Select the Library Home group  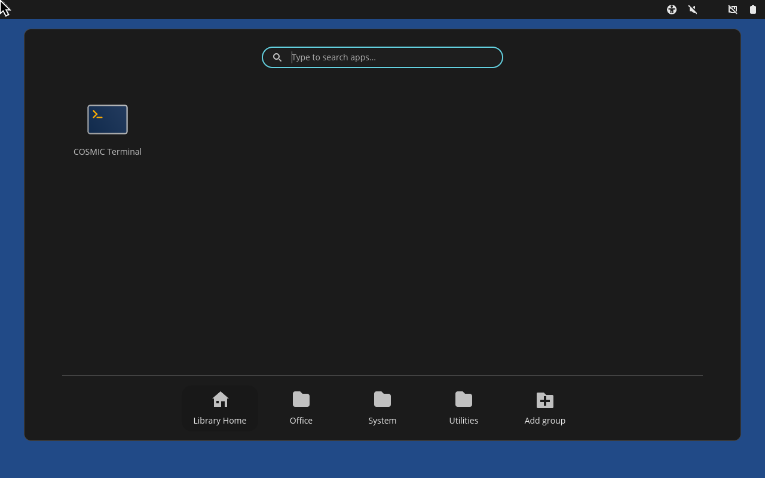(x=220, y=409)
